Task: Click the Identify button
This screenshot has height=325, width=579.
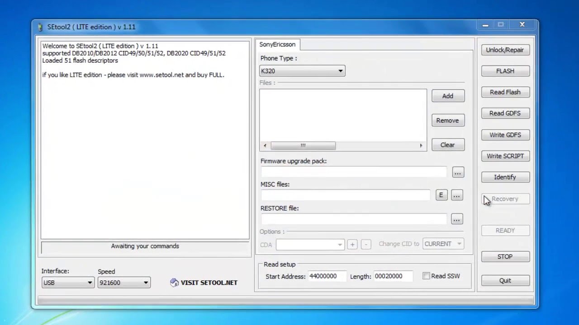Action: [x=505, y=177]
